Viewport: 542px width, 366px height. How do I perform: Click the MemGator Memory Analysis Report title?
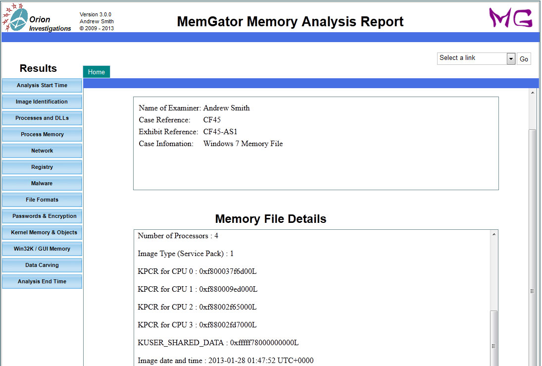click(290, 21)
